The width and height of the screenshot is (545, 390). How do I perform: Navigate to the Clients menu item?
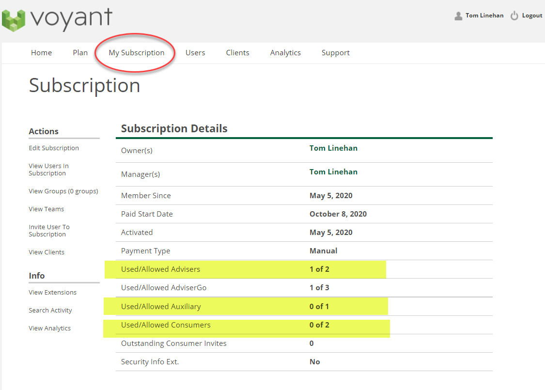click(237, 52)
